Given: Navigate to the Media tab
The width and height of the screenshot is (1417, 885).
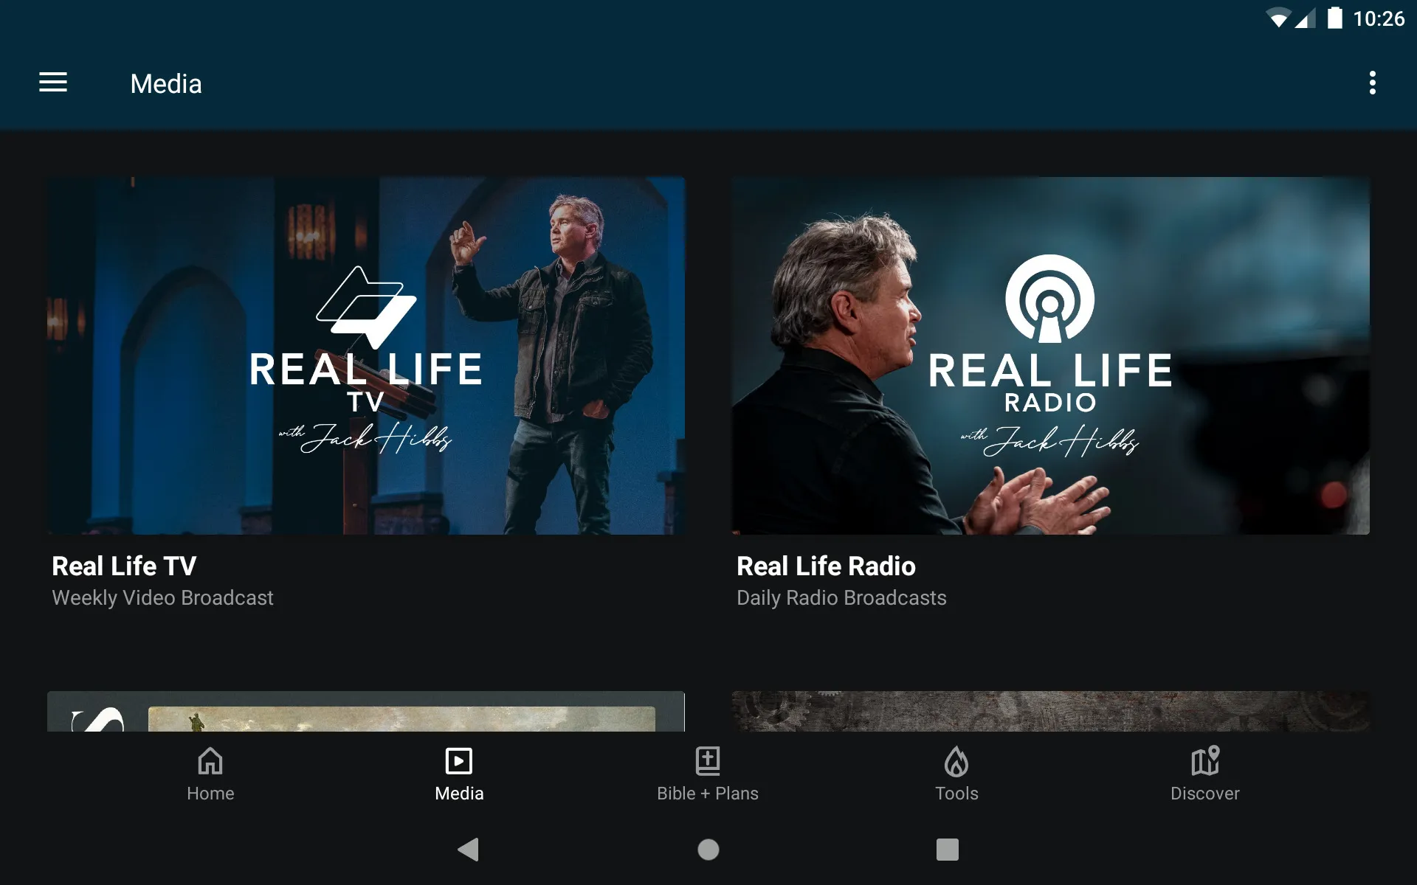Looking at the screenshot, I should click(x=459, y=774).
